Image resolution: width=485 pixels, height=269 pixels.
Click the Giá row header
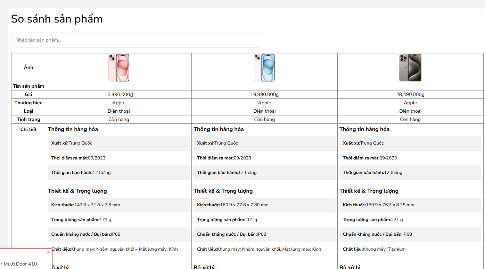coord(28,95)
